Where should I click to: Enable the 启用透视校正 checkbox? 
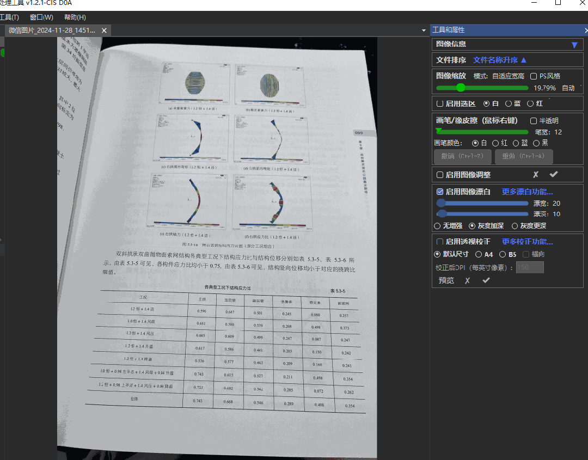(x=440, y=242)
